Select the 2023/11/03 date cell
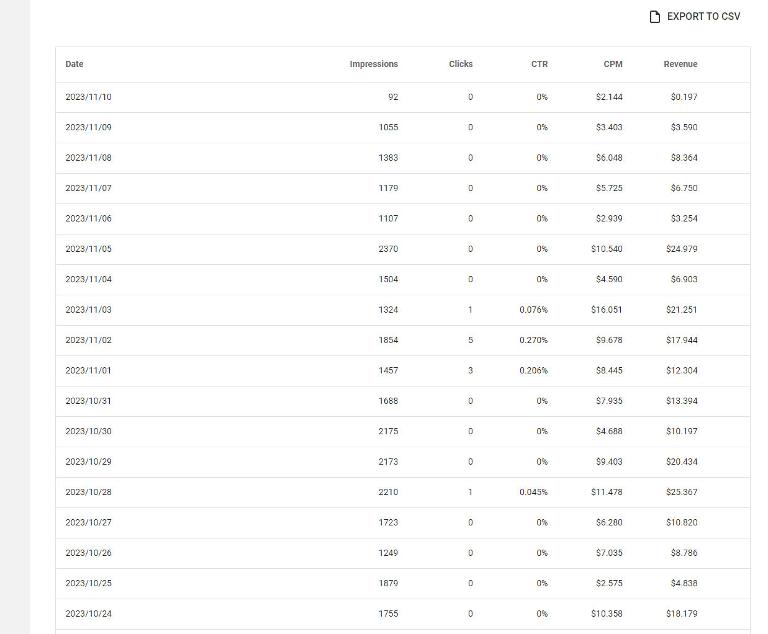The height and width of the screenshot is (634, 768). pyautogui.click(x=89, y=310)
